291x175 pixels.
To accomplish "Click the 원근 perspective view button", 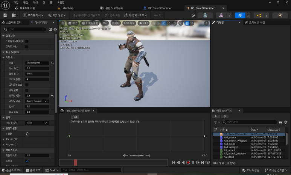I will 73,23.
